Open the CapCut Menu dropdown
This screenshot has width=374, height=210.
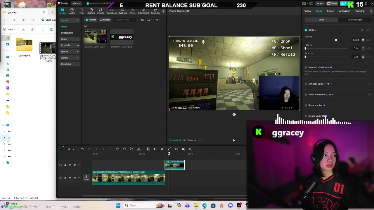(x=76, y=3)
